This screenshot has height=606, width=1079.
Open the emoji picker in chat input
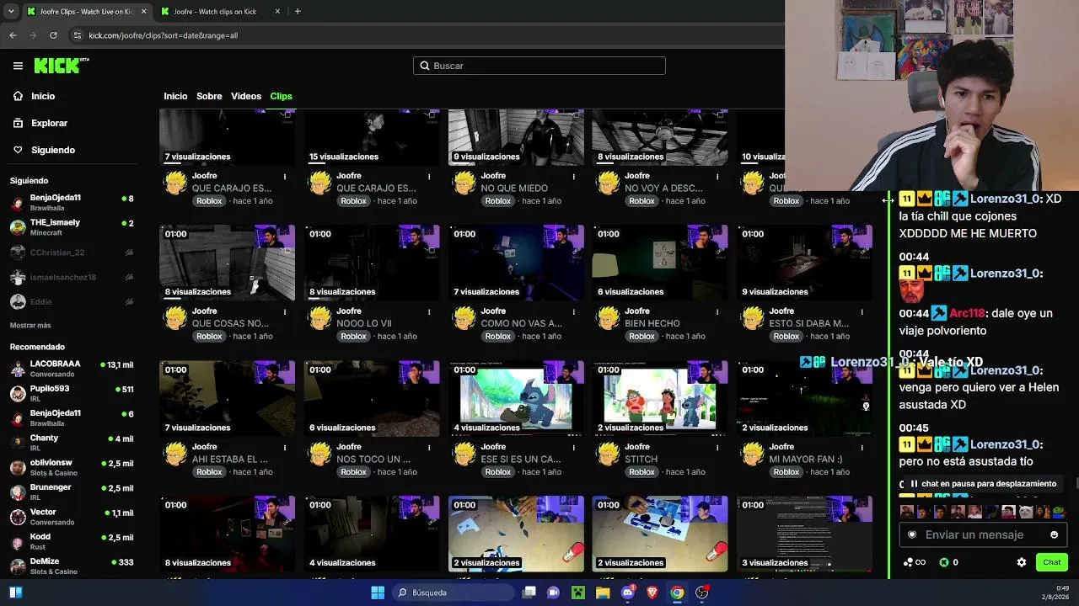(1054, 534)
